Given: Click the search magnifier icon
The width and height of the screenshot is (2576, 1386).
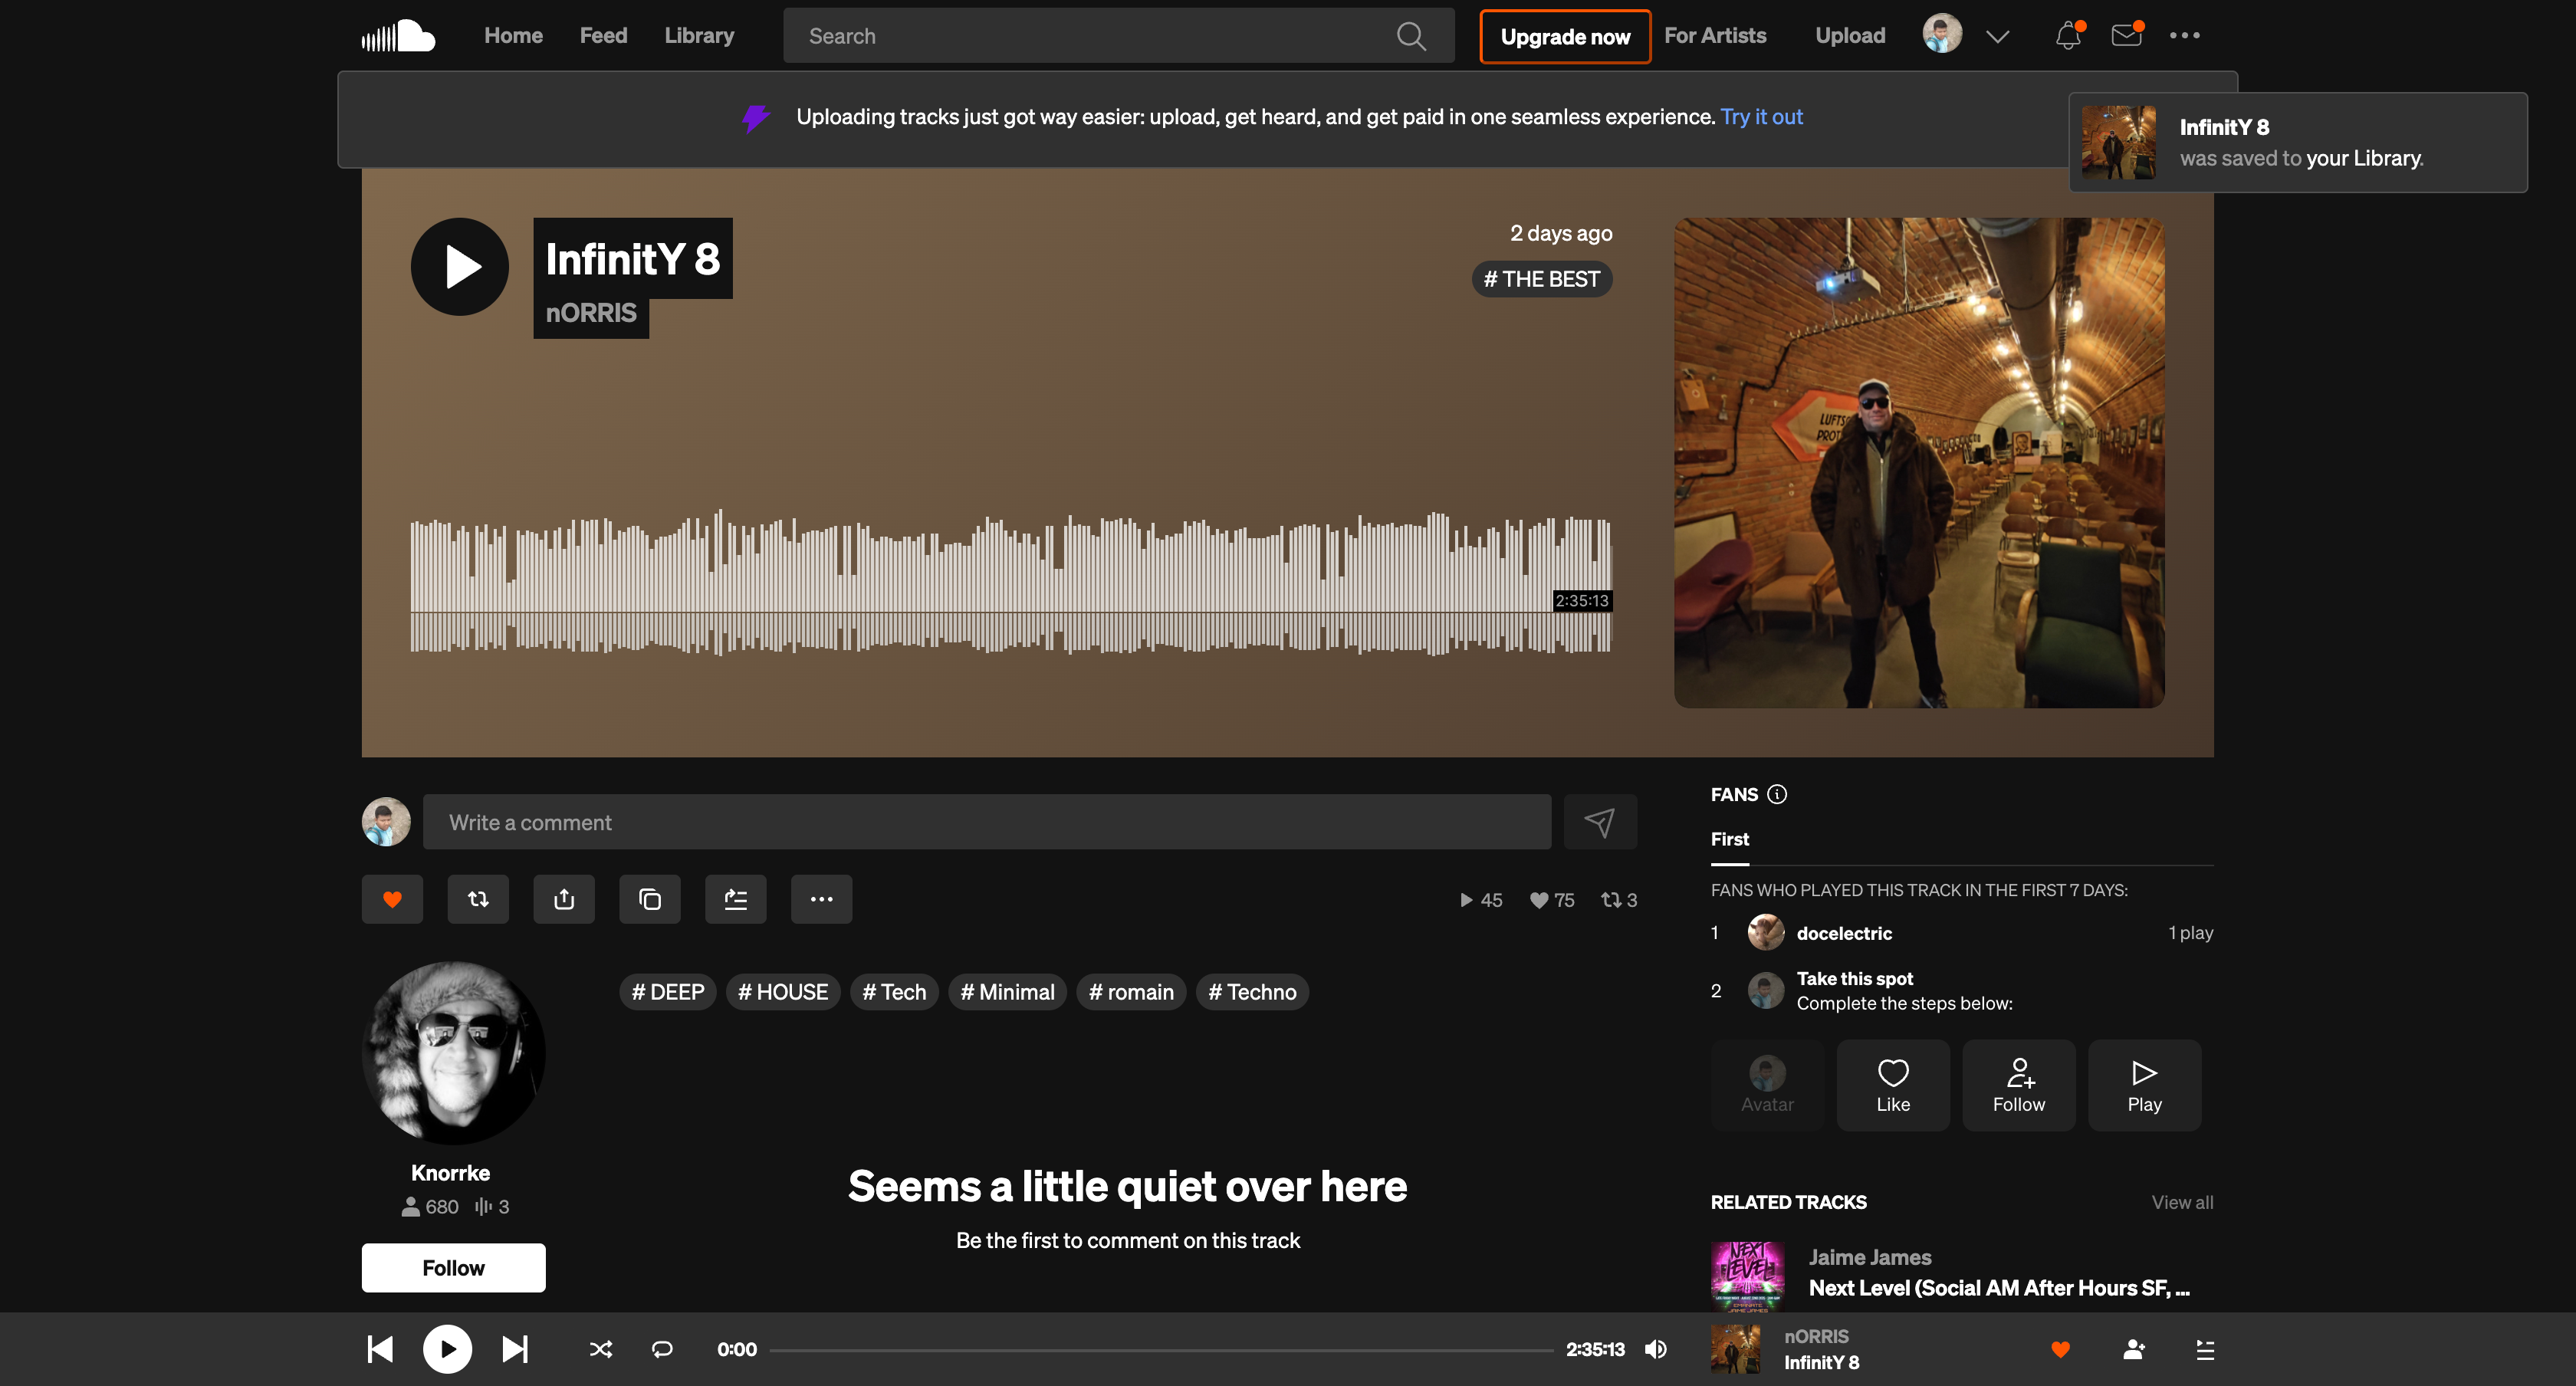Looking at the screenshot, I should [1411, 36].
